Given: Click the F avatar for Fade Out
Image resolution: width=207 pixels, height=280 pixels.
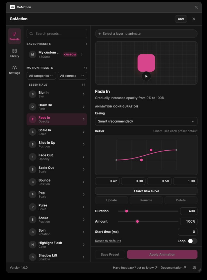Looking at the screenshot, I should coord(33,157).
